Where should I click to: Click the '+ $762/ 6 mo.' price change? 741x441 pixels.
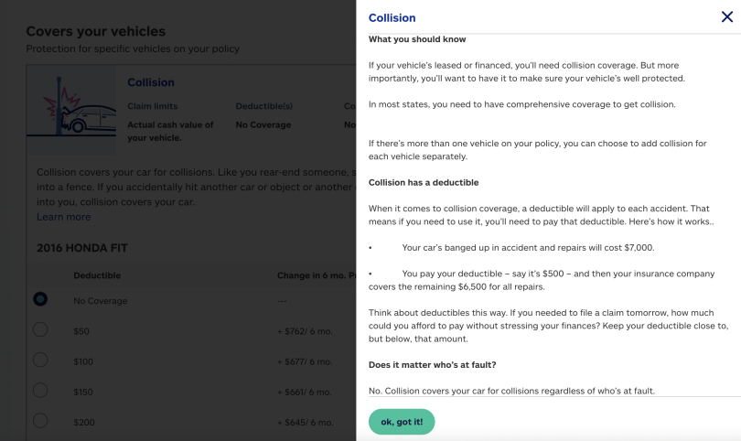click(305, 331)
